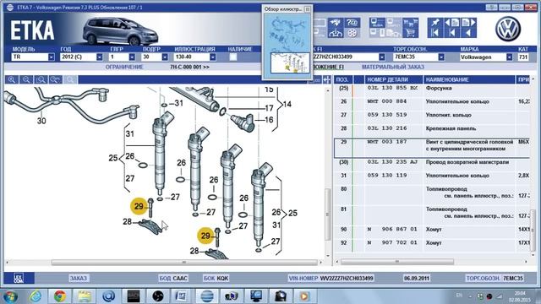
Task: Activate the zoom region magnifier tool
Action: click(41, 80)
